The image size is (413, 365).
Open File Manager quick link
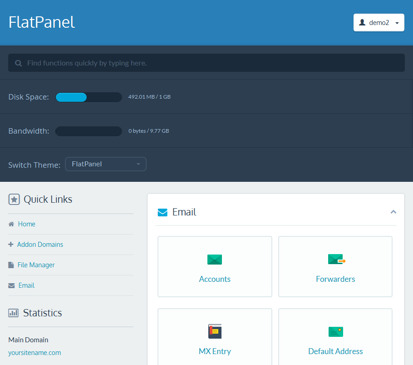pyautogui.click(x=36, y=265)
